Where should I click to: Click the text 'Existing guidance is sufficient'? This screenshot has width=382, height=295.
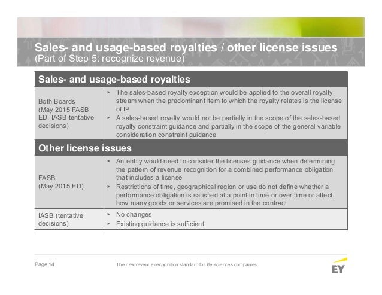click(x=160, y=224)
